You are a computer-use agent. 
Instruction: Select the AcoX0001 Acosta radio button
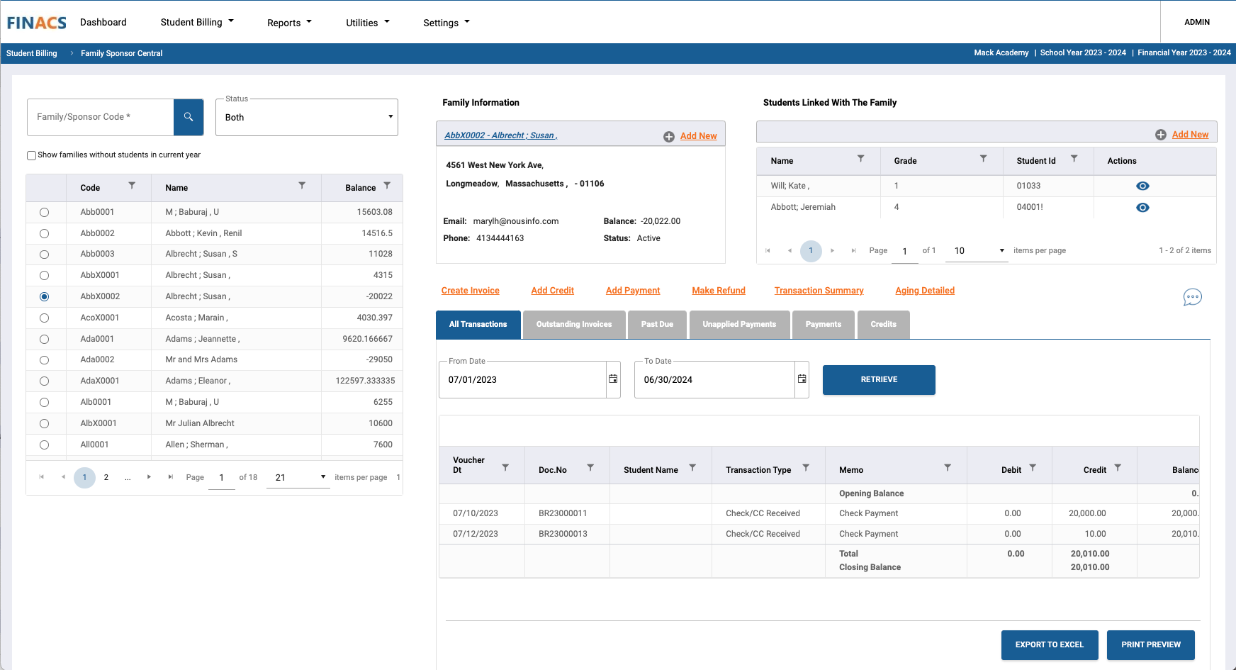pos(44,318)
